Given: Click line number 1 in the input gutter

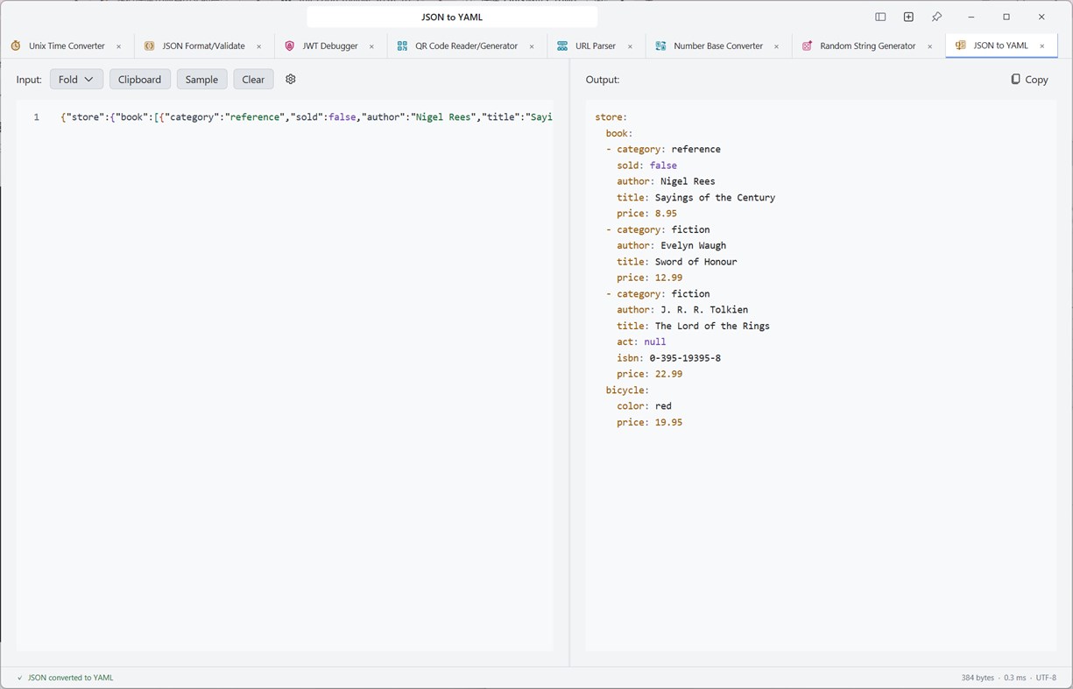Looking at the screenshot, I should click(x=36, y=116).
